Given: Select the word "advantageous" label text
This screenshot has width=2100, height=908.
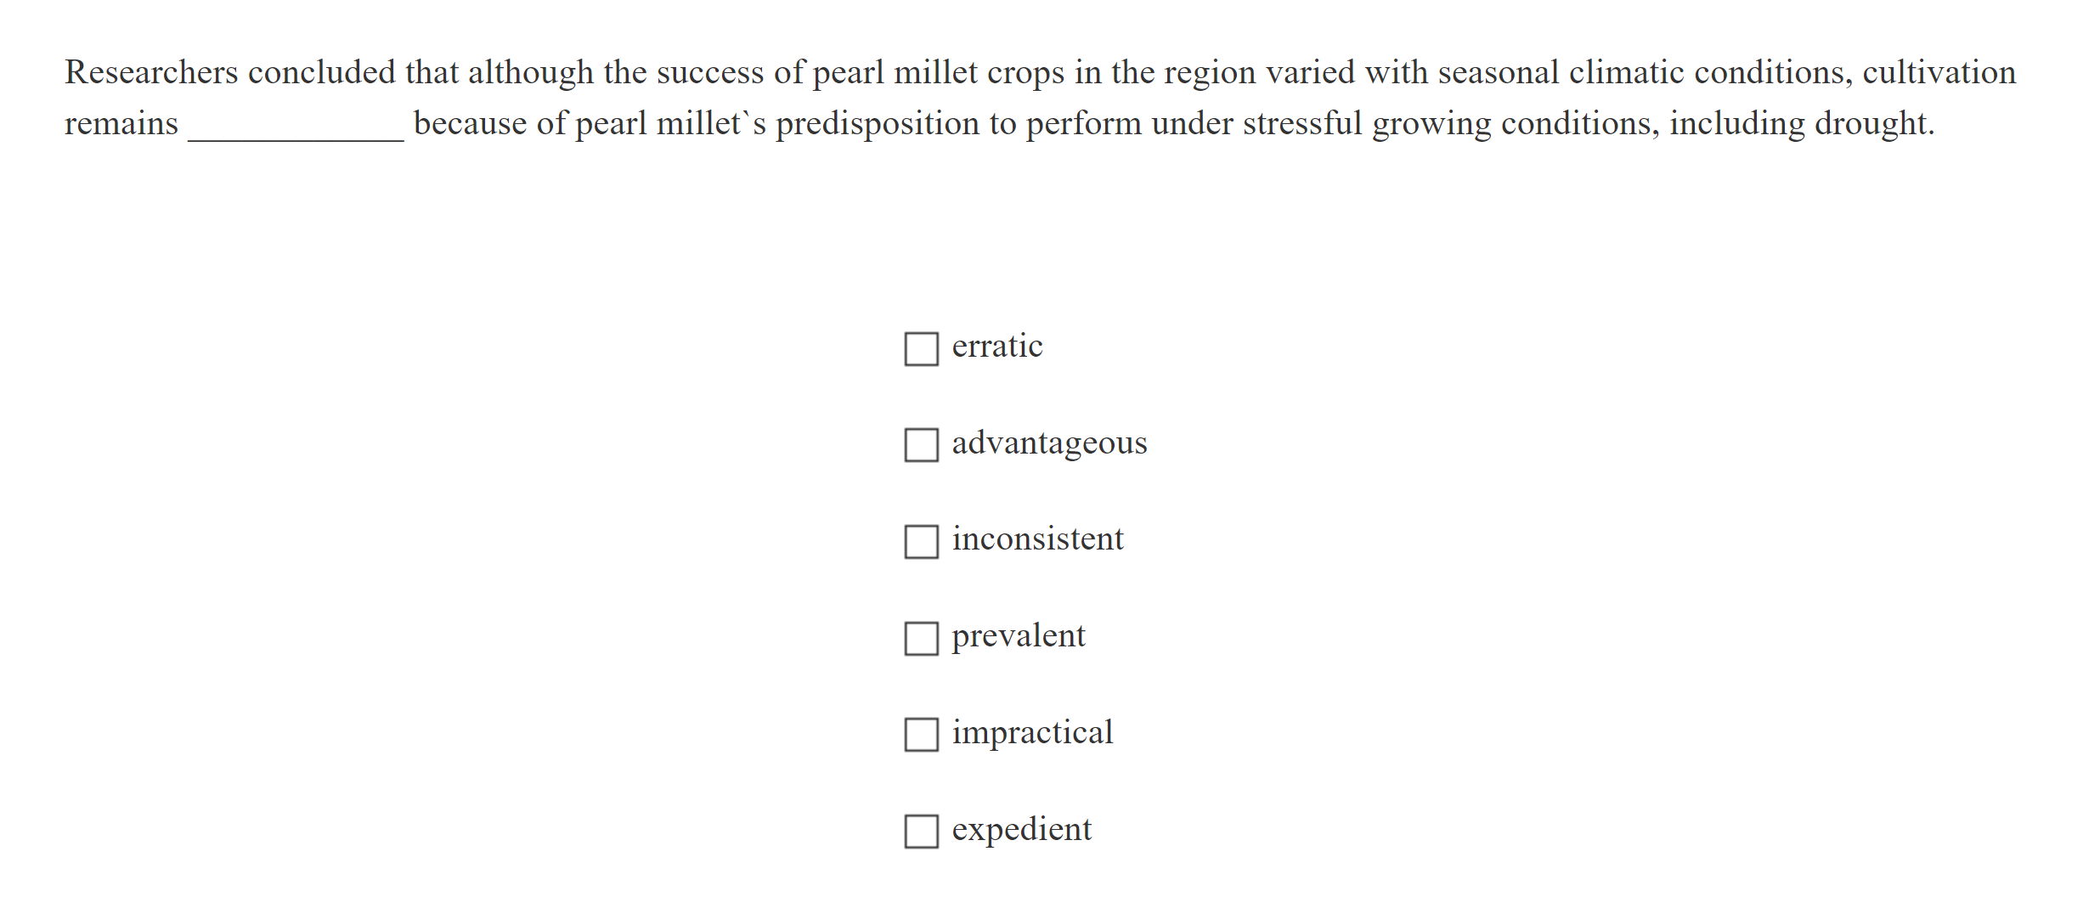Looking at the screenshot, I should coord(1049,443).
